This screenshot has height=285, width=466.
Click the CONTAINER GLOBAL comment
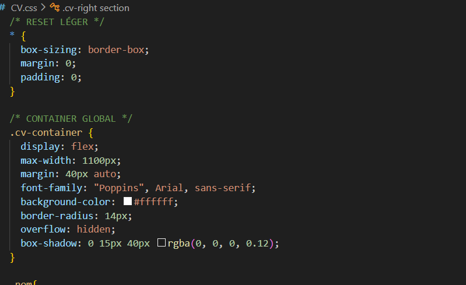(x=71, y=118)
